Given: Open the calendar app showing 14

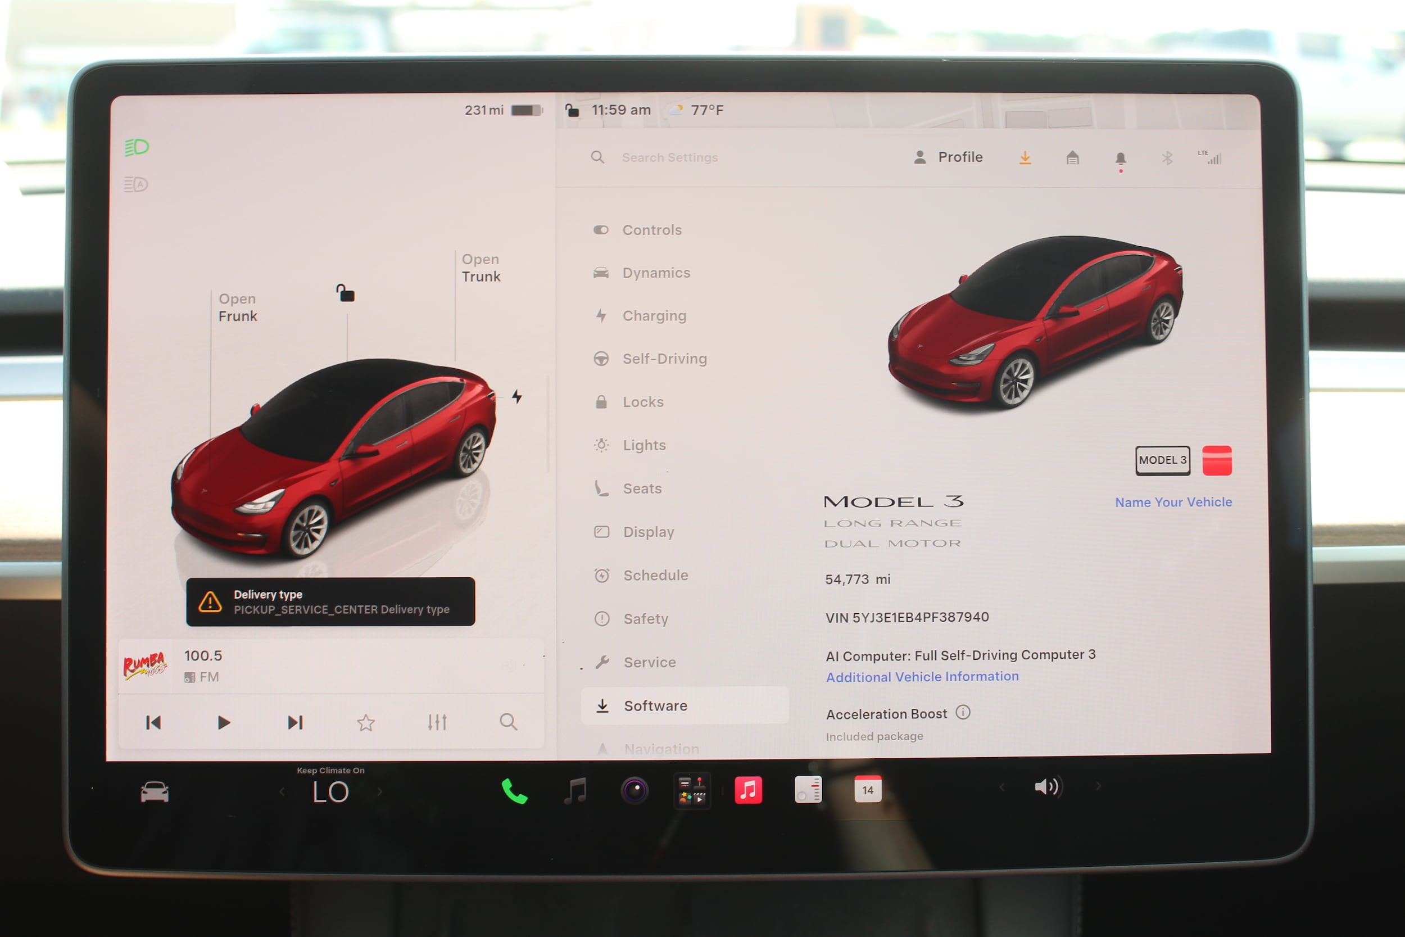Looking at the screenshot, I should click(x=868, y=789).
